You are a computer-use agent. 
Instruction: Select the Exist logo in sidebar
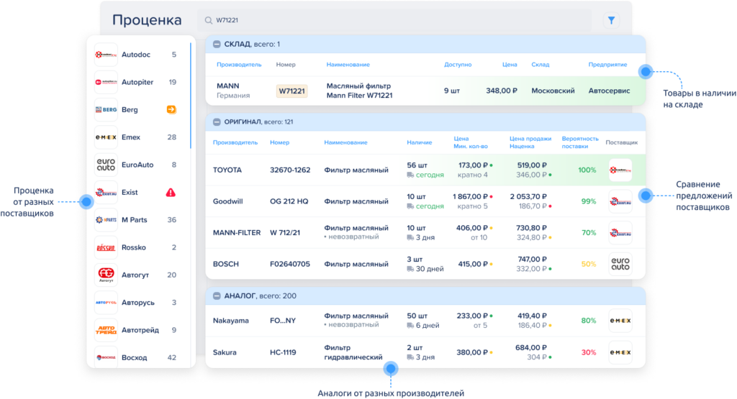106,193
